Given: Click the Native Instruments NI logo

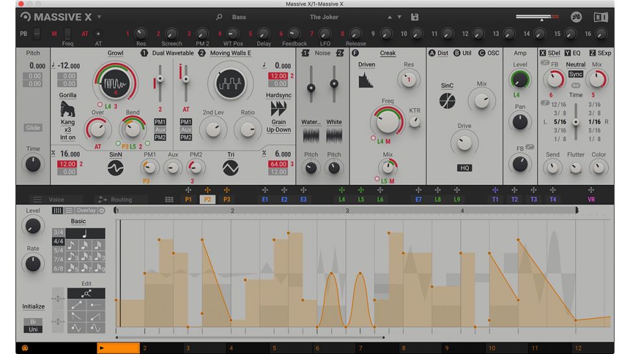Looking at the screenshot, I should (x=601, y=17).
